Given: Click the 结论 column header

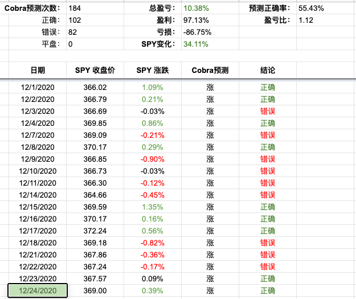Looking at the screenshot, I should (268, 70).
